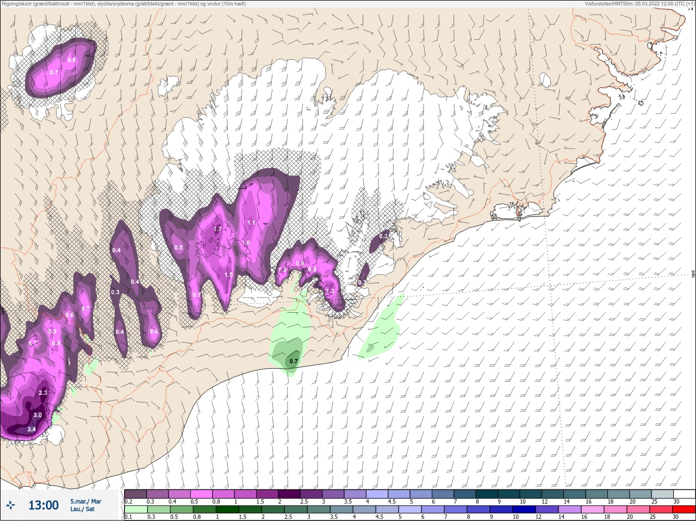This screenshot has width=696, height=521.
Task: Click the 2.3 precipitation value on the map
Action: tap(43, 393)
